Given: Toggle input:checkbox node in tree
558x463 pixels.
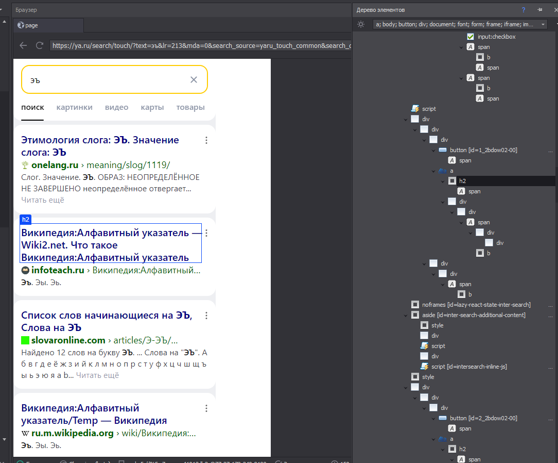Looking at the screenshot, I should (470, 37).
